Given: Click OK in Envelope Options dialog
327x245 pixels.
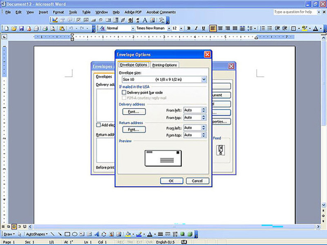Looking at the screenshot, I should point(171,181).
